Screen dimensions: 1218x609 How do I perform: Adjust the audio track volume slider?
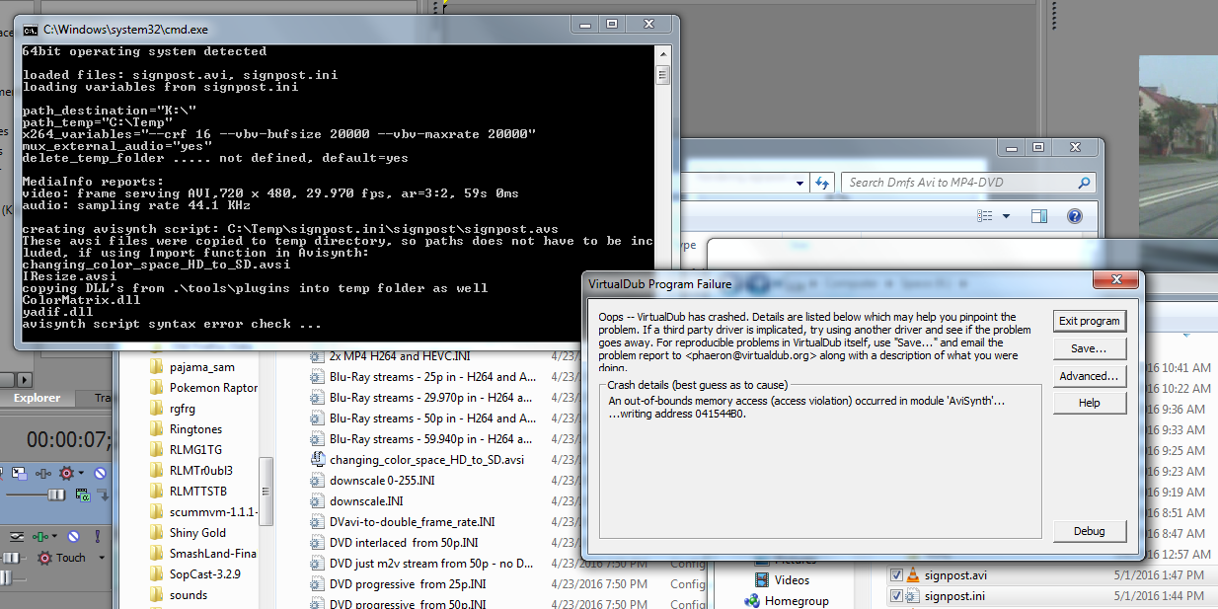tap(12, 558)
